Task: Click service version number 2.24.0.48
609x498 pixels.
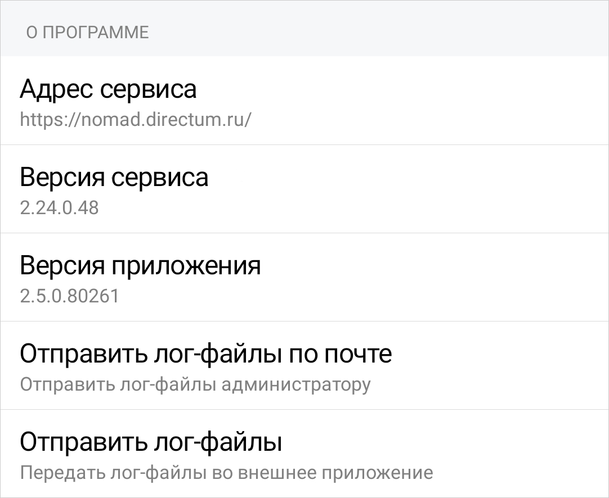Action: coord(59,208)
